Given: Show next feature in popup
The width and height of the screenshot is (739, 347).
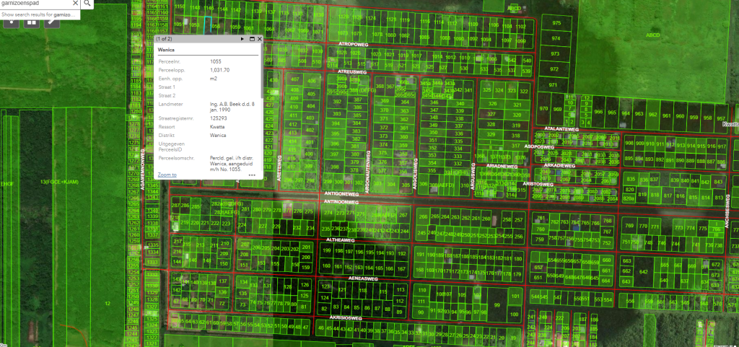Looking at the screenshot, I should coord(242,38).
